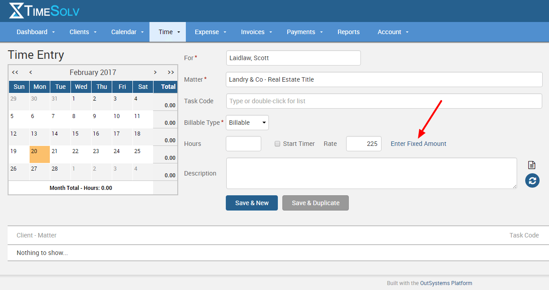The image size is (549, 290).
Task: Expand the Payments dropdown
Action: tap(302, 32)
